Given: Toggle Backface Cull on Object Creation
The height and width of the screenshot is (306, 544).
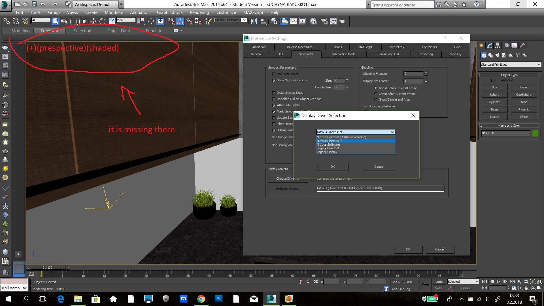Looking at the screenshot, I should 274,99.
